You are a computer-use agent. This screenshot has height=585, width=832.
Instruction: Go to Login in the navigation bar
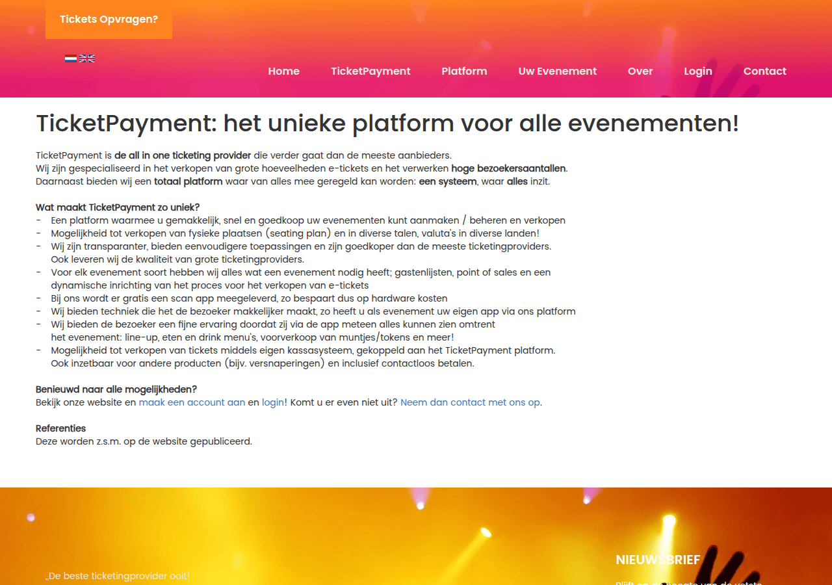[698, 71]
